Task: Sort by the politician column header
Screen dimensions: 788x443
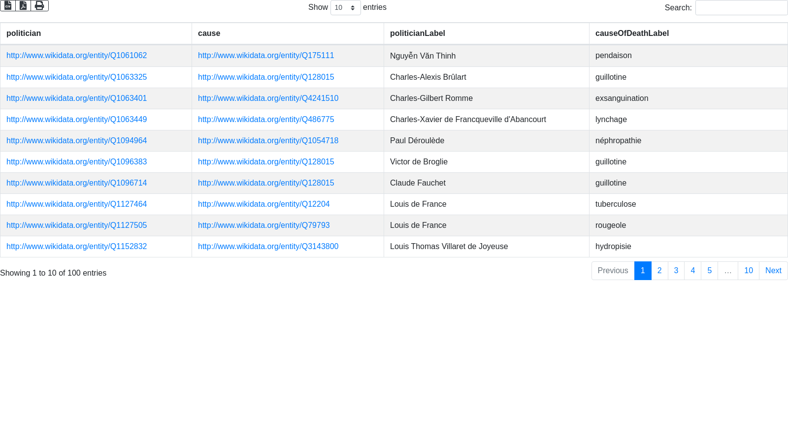Action: pyautogui.click(x=24, y=33)
